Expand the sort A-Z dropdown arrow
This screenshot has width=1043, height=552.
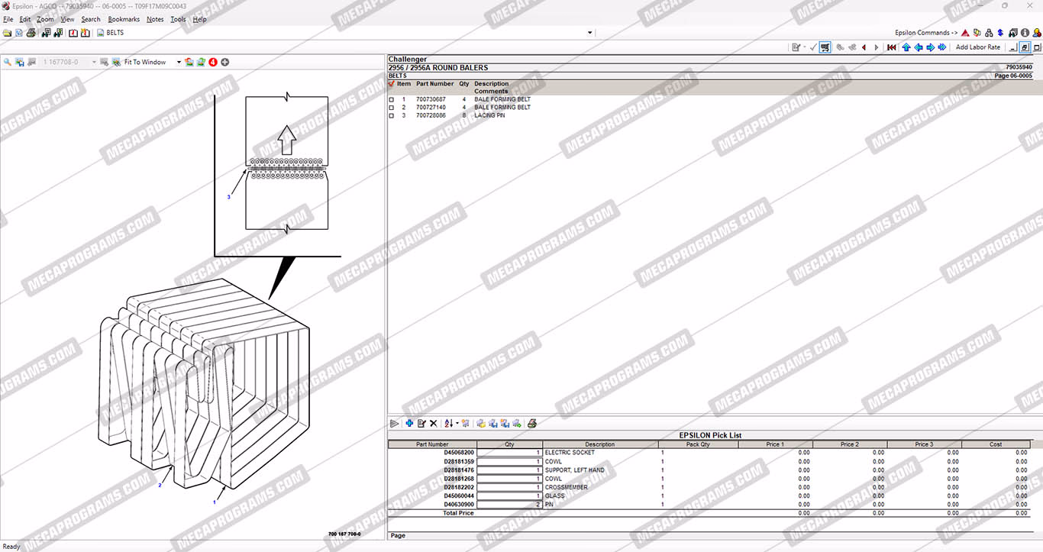click(457, 423)
